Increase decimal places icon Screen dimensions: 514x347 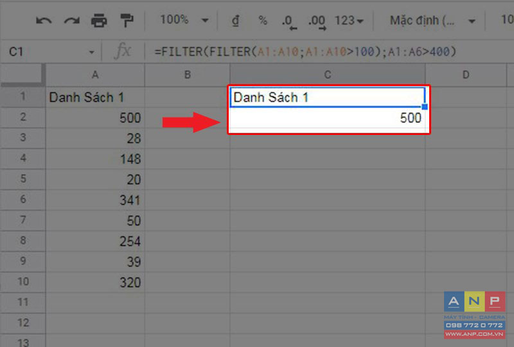(317, 22)
